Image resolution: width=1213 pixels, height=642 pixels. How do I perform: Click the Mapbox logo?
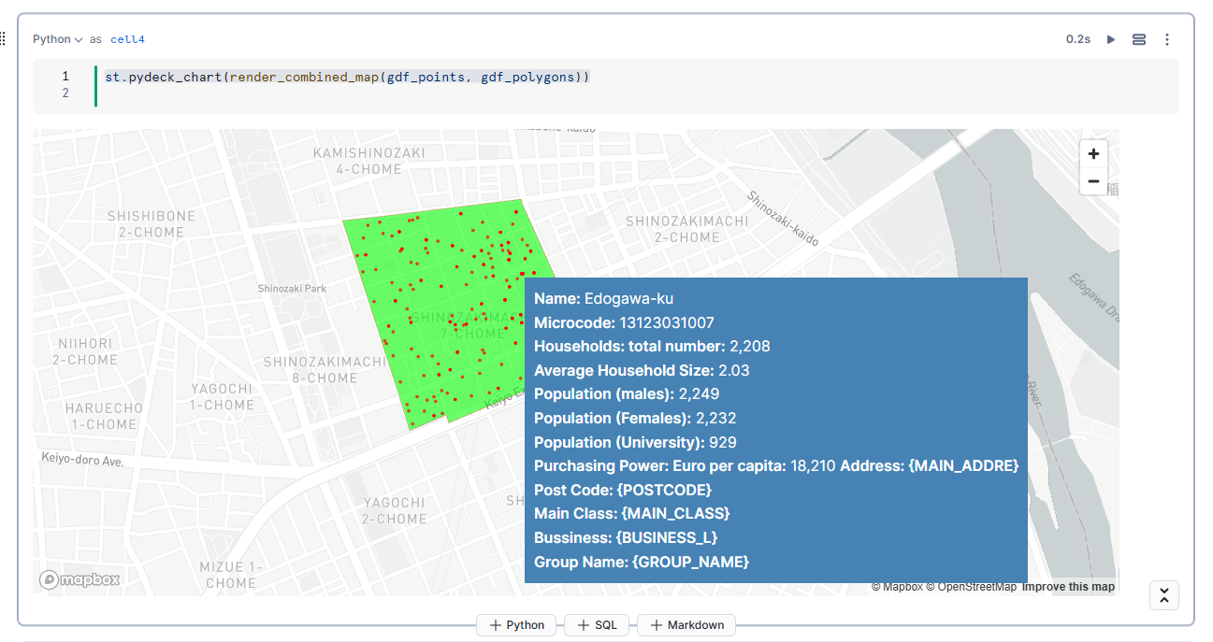click(79, 579)
